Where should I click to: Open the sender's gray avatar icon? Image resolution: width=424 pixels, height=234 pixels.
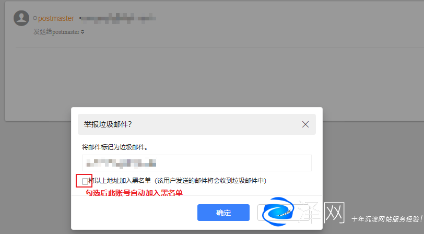21,18
